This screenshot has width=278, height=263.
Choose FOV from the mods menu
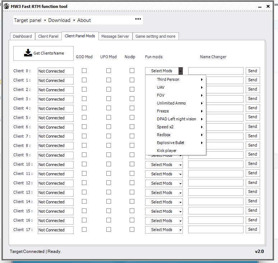176,96
